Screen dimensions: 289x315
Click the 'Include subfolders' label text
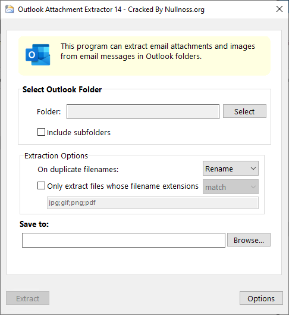(78, 133)
